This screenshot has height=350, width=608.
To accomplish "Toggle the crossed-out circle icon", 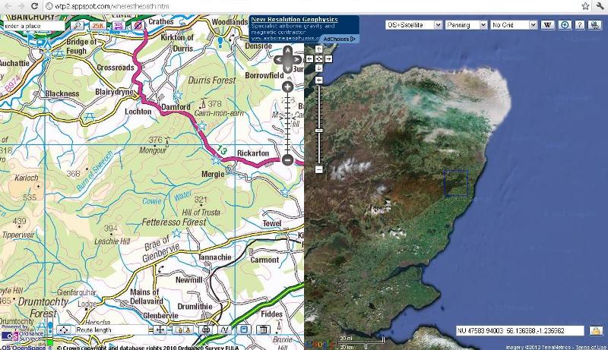I will tap(138, 26).
